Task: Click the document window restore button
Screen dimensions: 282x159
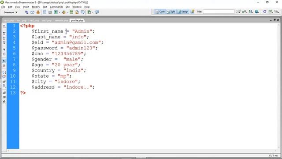Action: 275,20
